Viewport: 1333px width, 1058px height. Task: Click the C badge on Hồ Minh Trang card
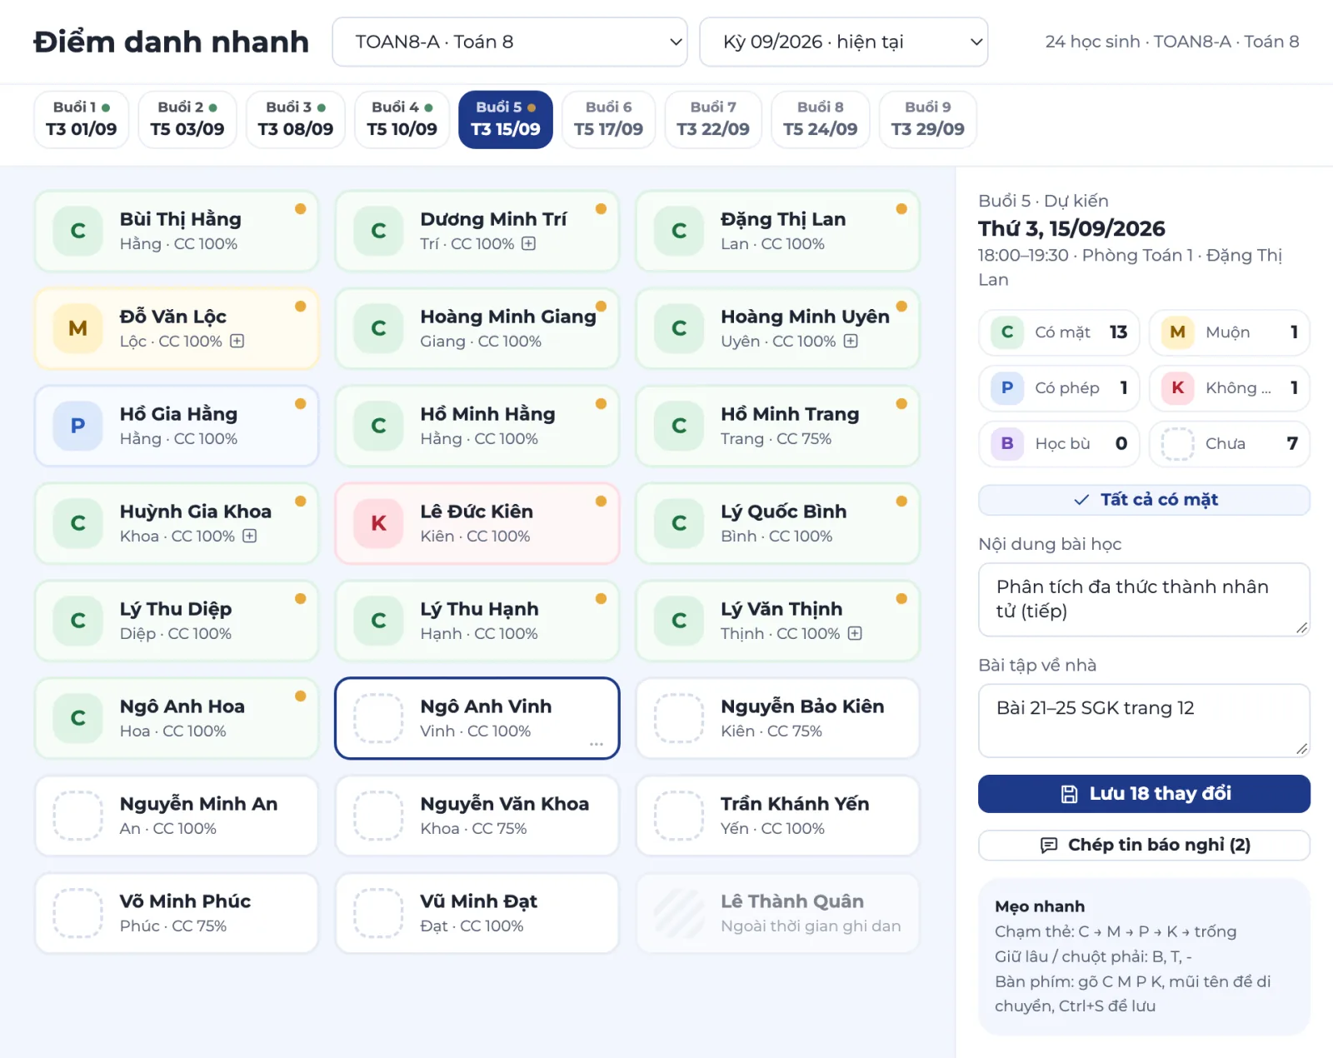679,426
